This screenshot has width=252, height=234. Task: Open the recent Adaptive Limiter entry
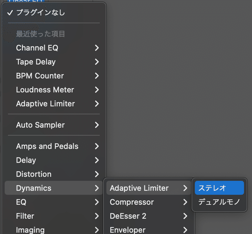click(46, 104)
